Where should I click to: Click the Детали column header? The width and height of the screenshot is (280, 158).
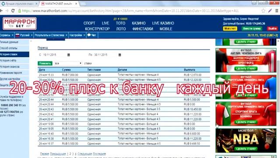(x=122, y=70)
